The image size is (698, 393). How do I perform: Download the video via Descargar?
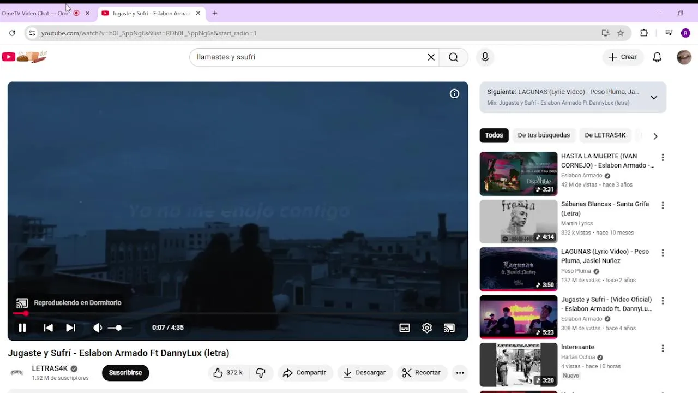click(364, 373)
